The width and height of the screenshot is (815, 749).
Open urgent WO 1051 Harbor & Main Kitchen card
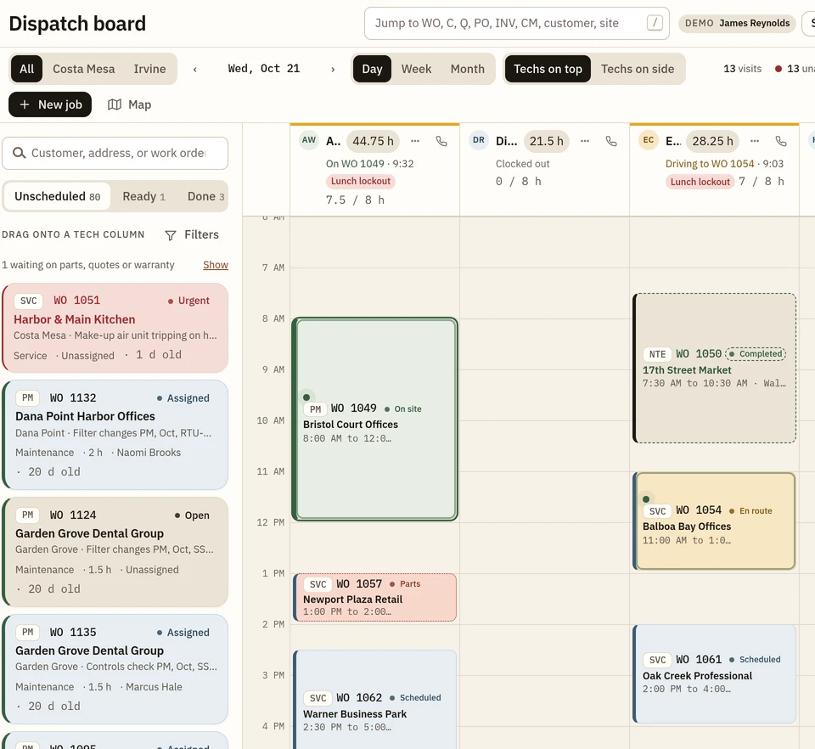pos(115,328)
